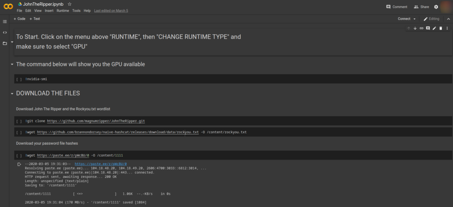This screenshot has width=453, height=207.
Task: Select the 'Download your password file hashes' text
Action: click(47, 143)
